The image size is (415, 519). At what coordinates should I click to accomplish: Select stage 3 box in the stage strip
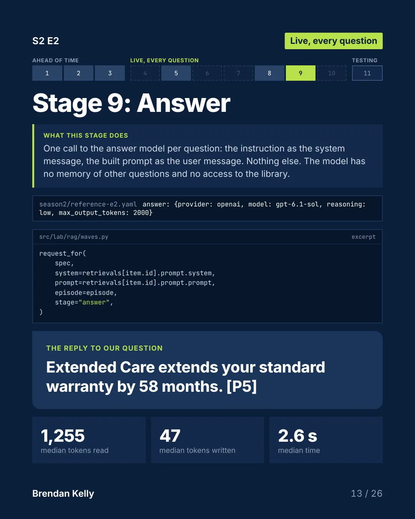(x=110, y=73)
